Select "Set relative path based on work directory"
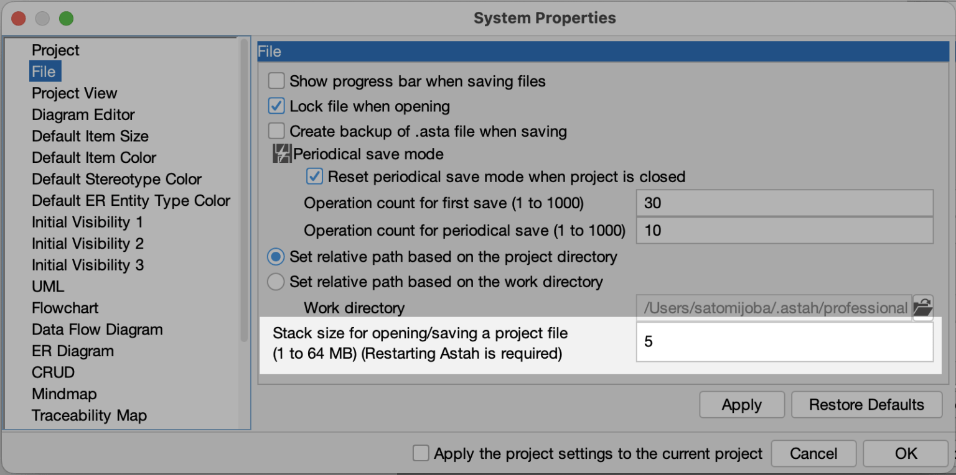The width and height of the screenshot is (956, 475). click(x=276, y=282)
